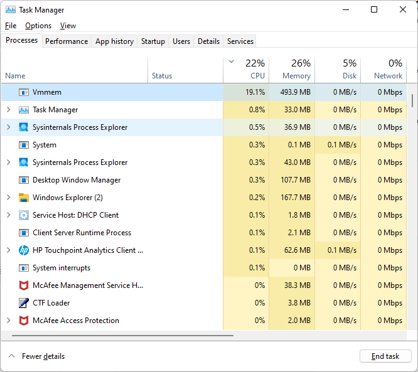
Task: Click the vertical scrollbar thumb
Action: pyautogui.click(x=412, y=101)
